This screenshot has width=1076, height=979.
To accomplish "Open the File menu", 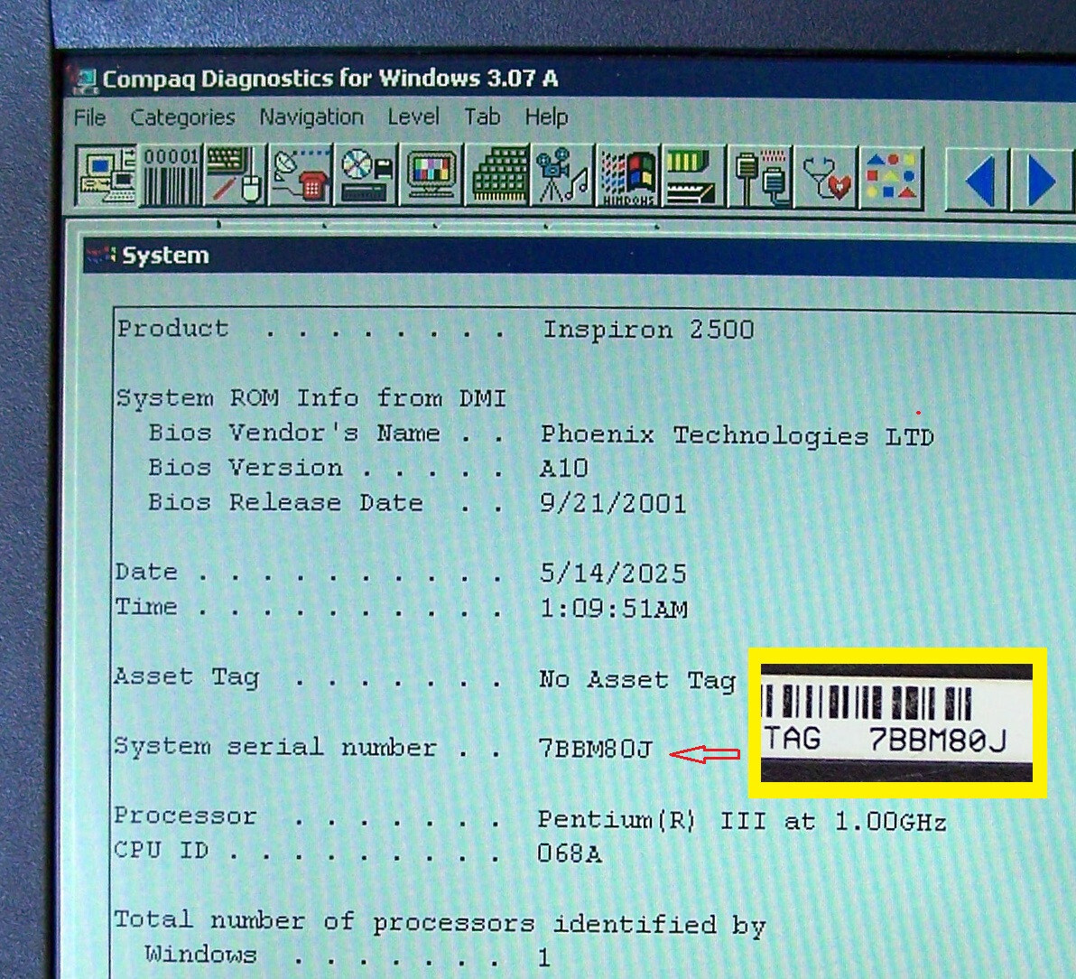I will coord(89,117).
